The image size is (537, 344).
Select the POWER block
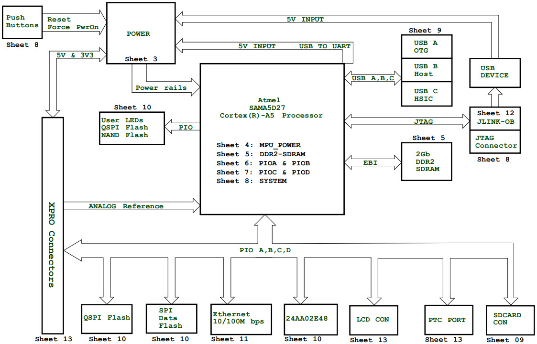[x=138, y=33]
